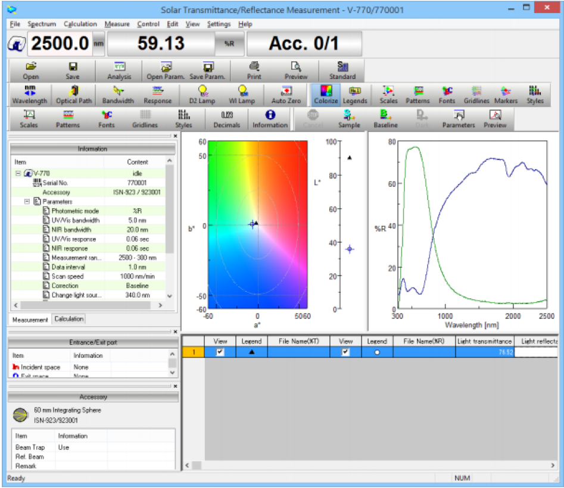Screen dimensions: 564x488
Task: Click the D2 Lamp icon
Action: (x=202, y=95)
